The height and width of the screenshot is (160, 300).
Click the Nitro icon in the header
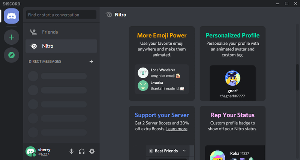pyautogui.click(x=109, y=15)
